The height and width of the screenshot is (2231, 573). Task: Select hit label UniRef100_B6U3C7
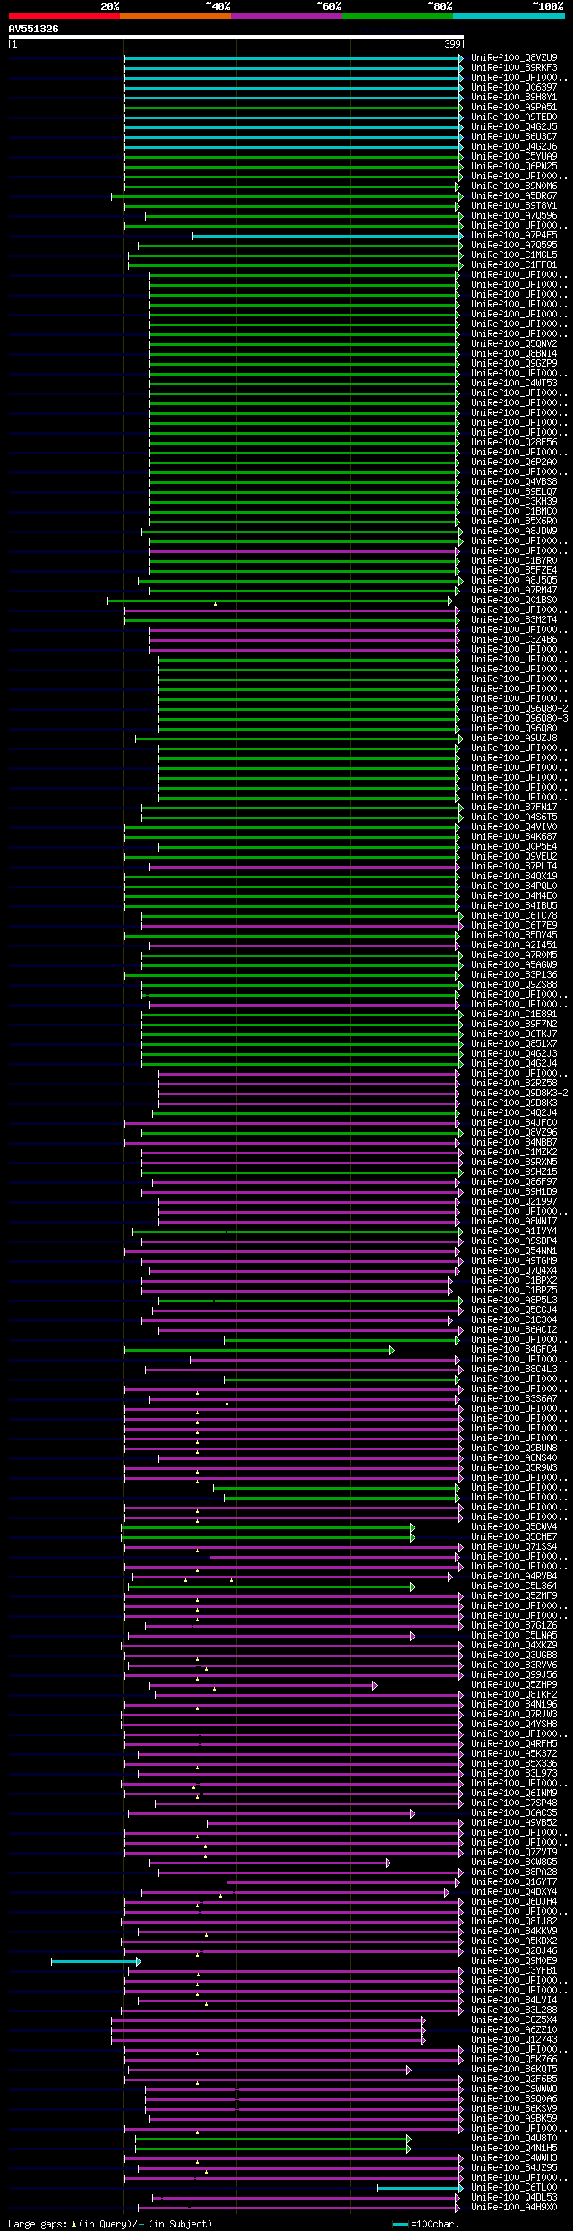(514, 137)
